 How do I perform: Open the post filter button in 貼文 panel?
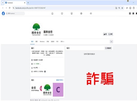point(108,48)
